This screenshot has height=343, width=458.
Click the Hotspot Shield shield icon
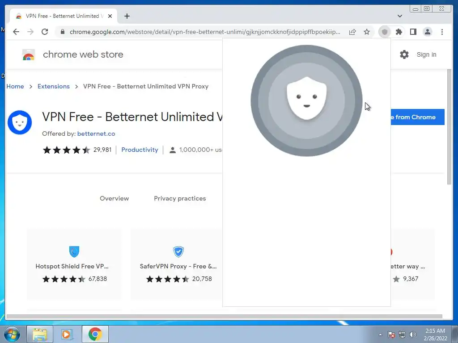[74, 251]
